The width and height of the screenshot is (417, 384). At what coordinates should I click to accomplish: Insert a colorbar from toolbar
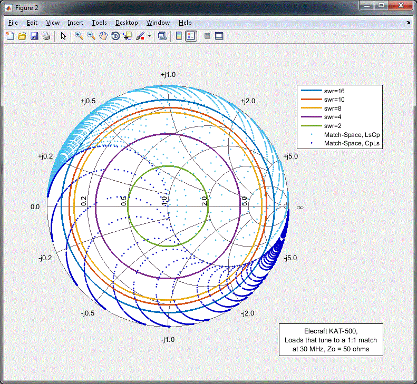pos(179,36)
